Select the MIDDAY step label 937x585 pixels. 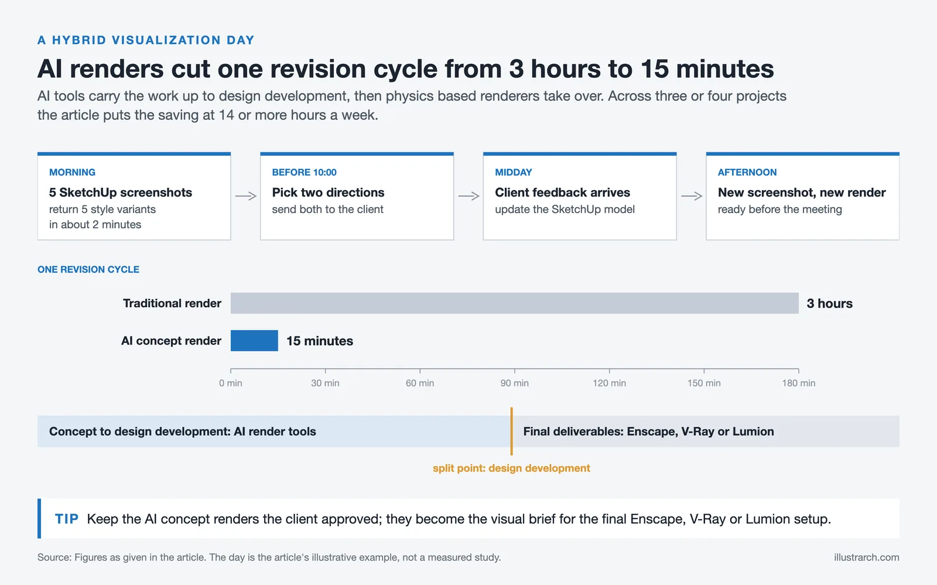(513, 173)
